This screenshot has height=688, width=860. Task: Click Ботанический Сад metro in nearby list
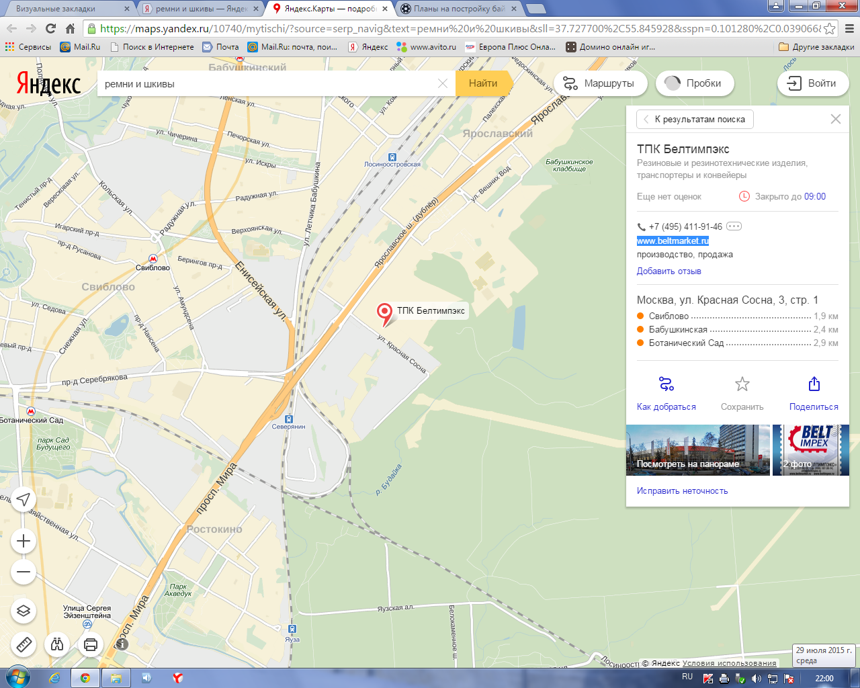click(x=686, y=343)
